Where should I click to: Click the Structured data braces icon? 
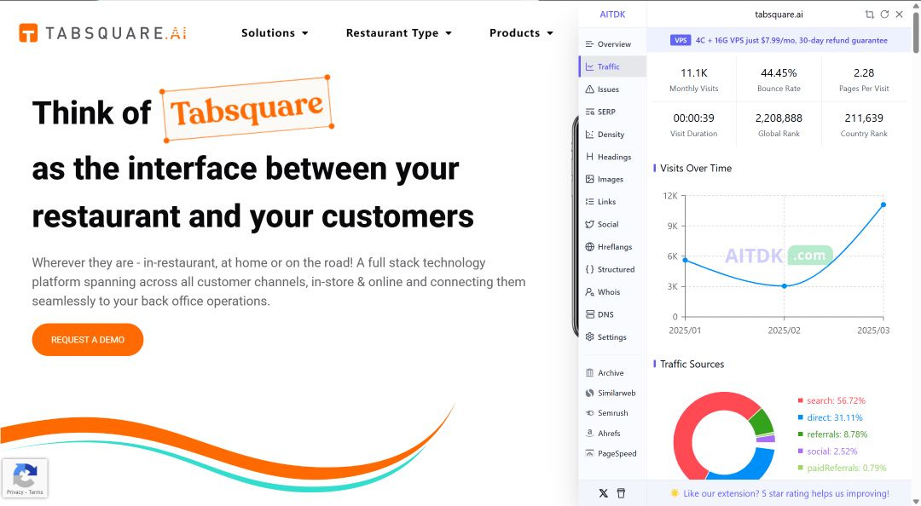coord(590,269)
